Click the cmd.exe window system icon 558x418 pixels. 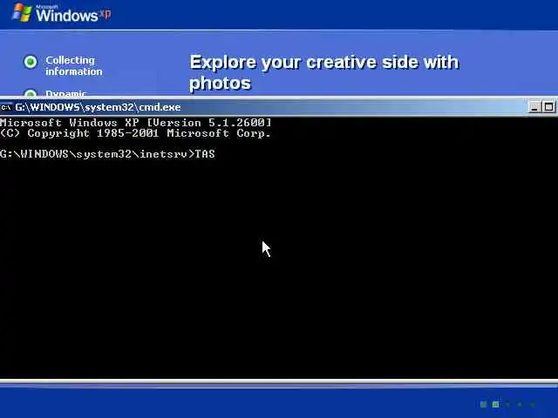[x=6, y=107]
